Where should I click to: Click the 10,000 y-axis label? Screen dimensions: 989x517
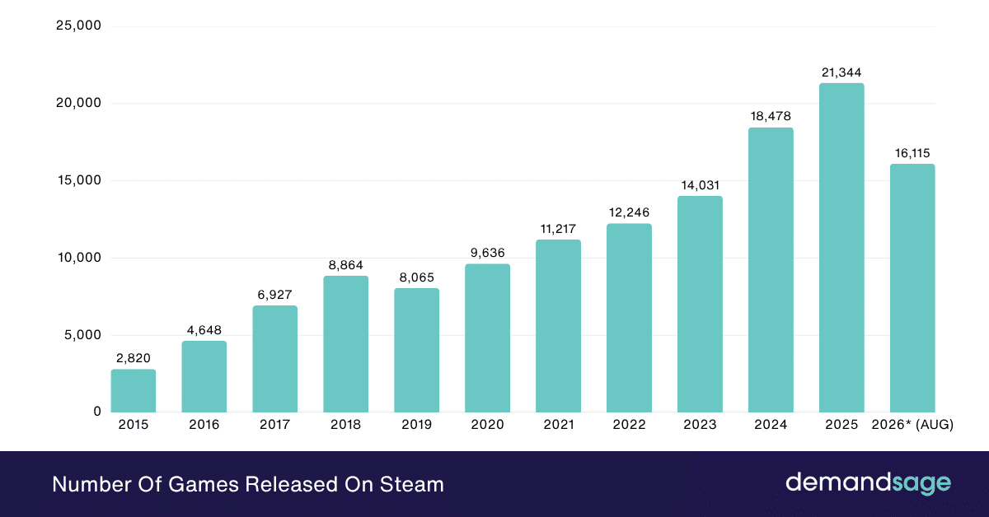[x=79, y=258]
